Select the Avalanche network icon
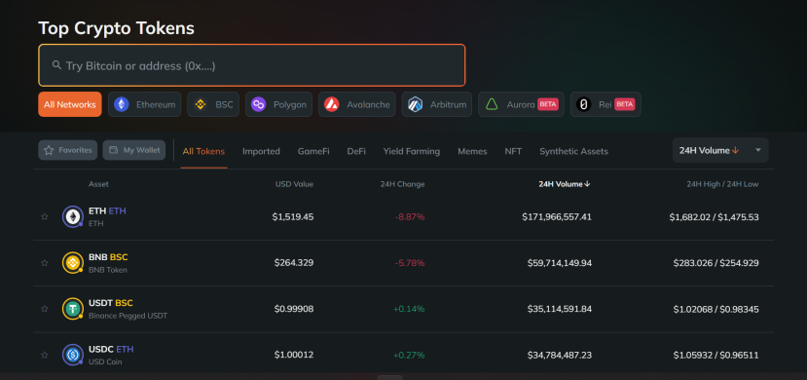Viewport: 807px width, 380px height. pyautogui.click(x=331, y=104)
